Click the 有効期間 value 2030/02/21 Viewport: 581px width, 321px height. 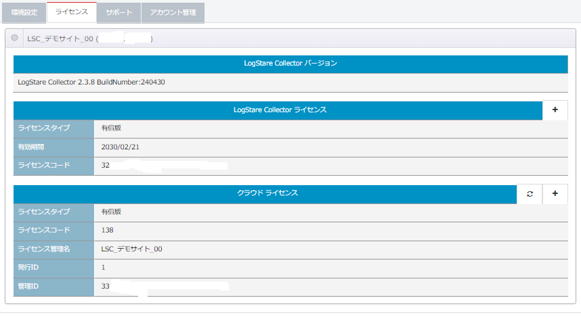120,147
